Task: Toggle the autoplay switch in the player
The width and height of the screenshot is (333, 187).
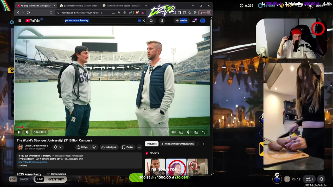Action: [174, 132]
